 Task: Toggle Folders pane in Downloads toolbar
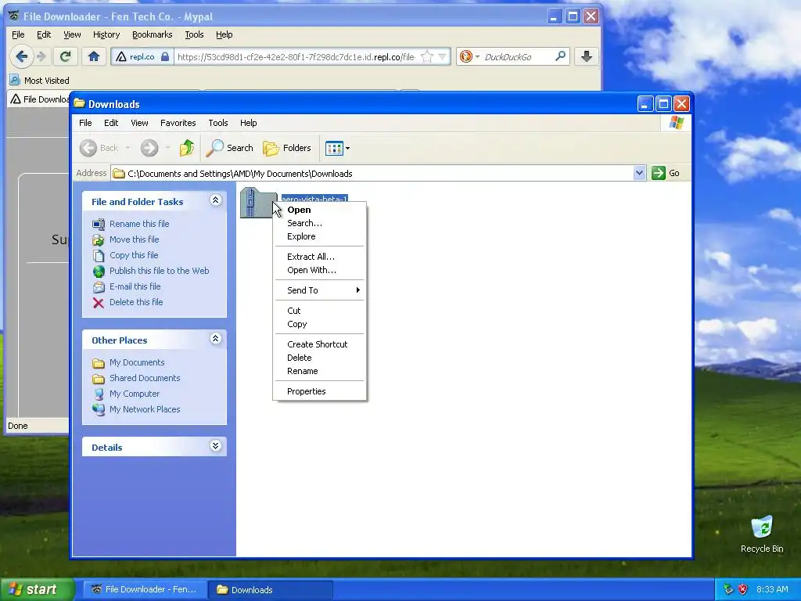click(287, 148)
